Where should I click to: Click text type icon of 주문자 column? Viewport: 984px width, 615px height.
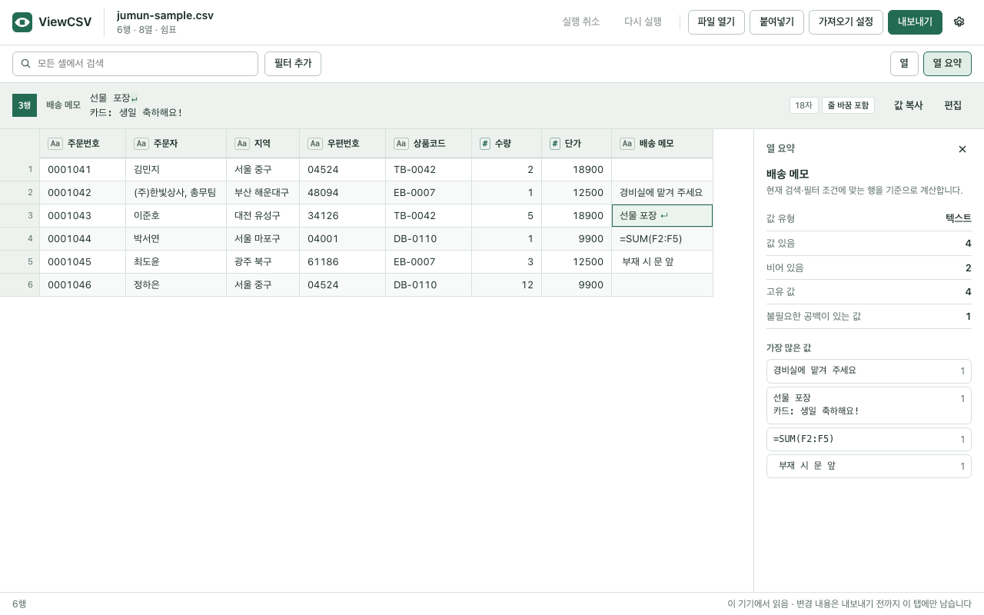[x=141, y=144]
